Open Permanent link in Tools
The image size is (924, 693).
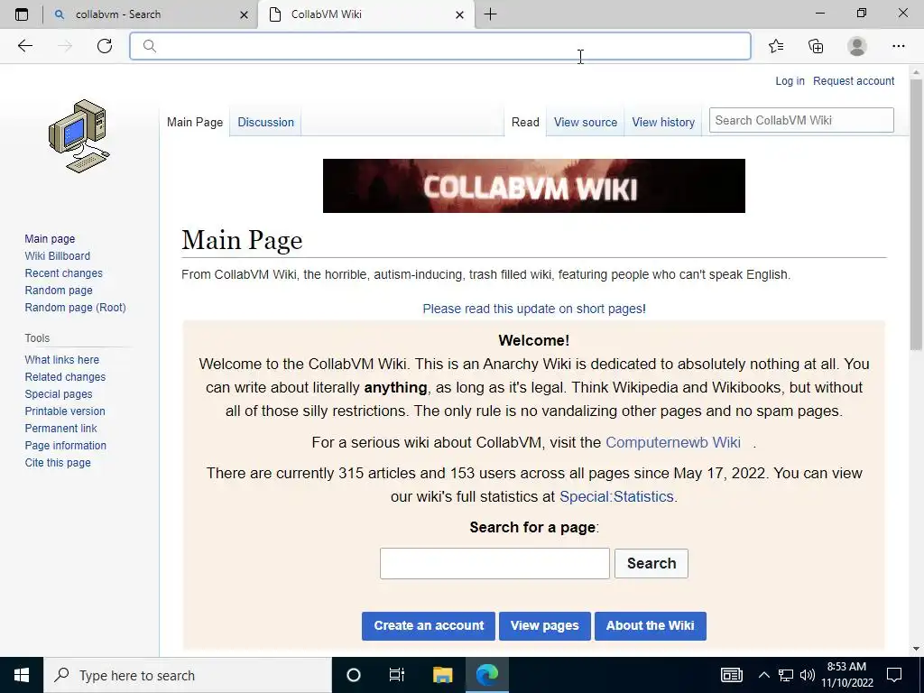tap(60, 428)
